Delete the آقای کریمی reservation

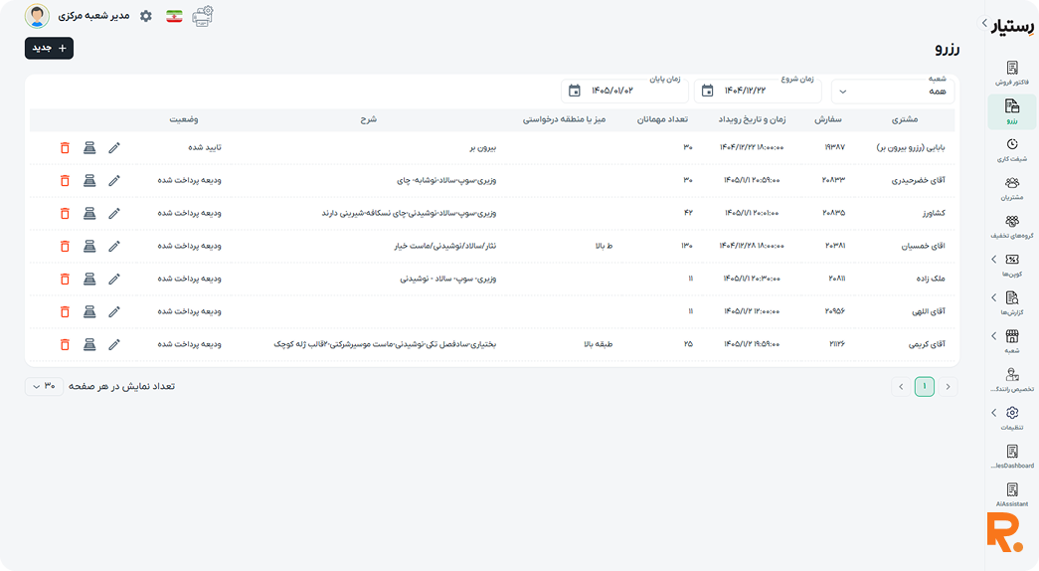point(65,345)
